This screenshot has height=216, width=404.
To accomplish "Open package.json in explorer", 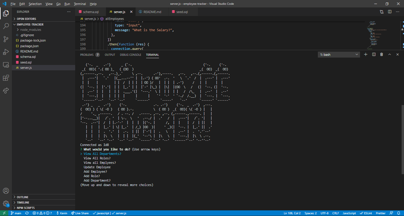I will click(x=43, y=46).
